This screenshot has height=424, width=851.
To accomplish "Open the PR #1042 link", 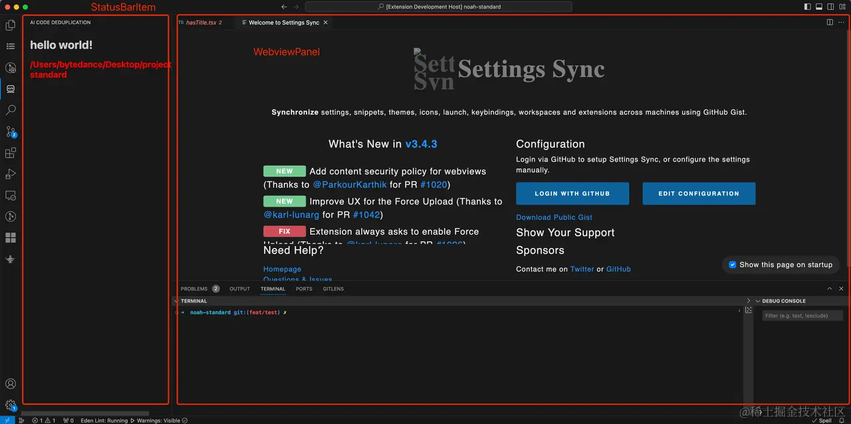I will click(x=366, y=215).
